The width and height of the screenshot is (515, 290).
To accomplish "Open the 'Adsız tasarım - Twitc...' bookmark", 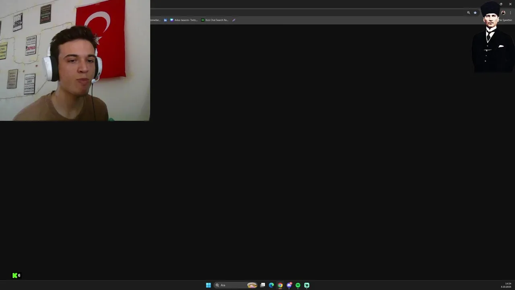I will coord(184,20).
